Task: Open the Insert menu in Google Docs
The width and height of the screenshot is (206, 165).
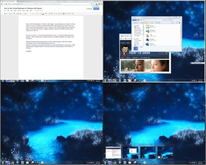Action: [15, 10]
